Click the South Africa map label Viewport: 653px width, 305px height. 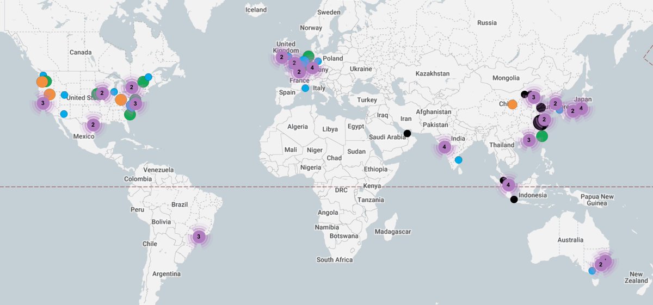pos(335,260)
